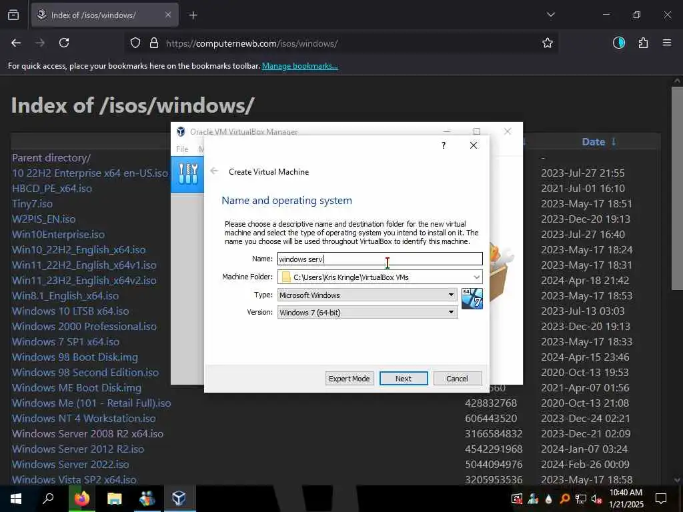Open the List all tabs dropdown
Screen dimensions: 683x512
point(550,15)
